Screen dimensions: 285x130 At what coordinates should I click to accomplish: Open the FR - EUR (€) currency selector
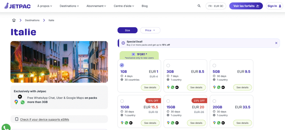click(216, 6)
